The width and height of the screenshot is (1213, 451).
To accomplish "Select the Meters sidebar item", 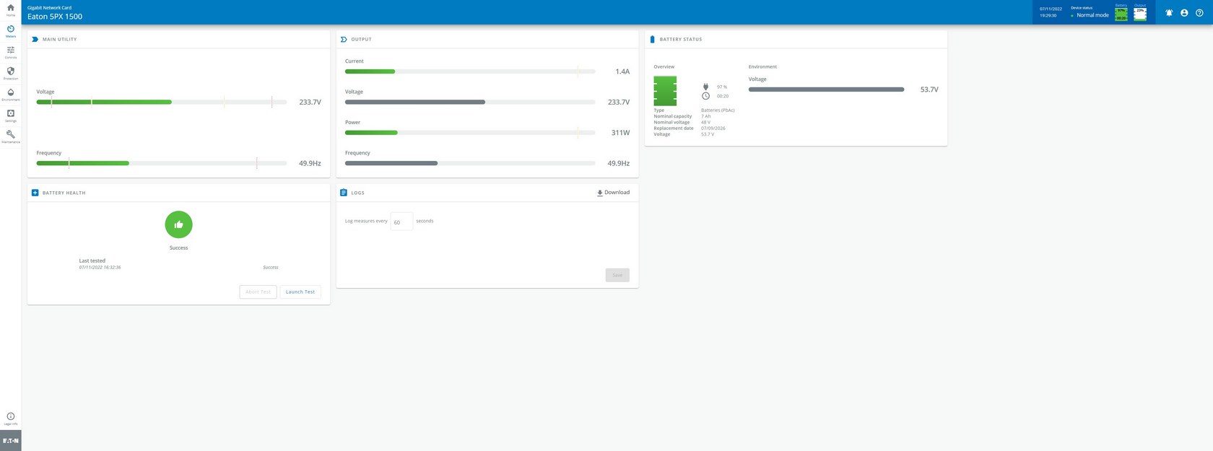I will 11,31.
